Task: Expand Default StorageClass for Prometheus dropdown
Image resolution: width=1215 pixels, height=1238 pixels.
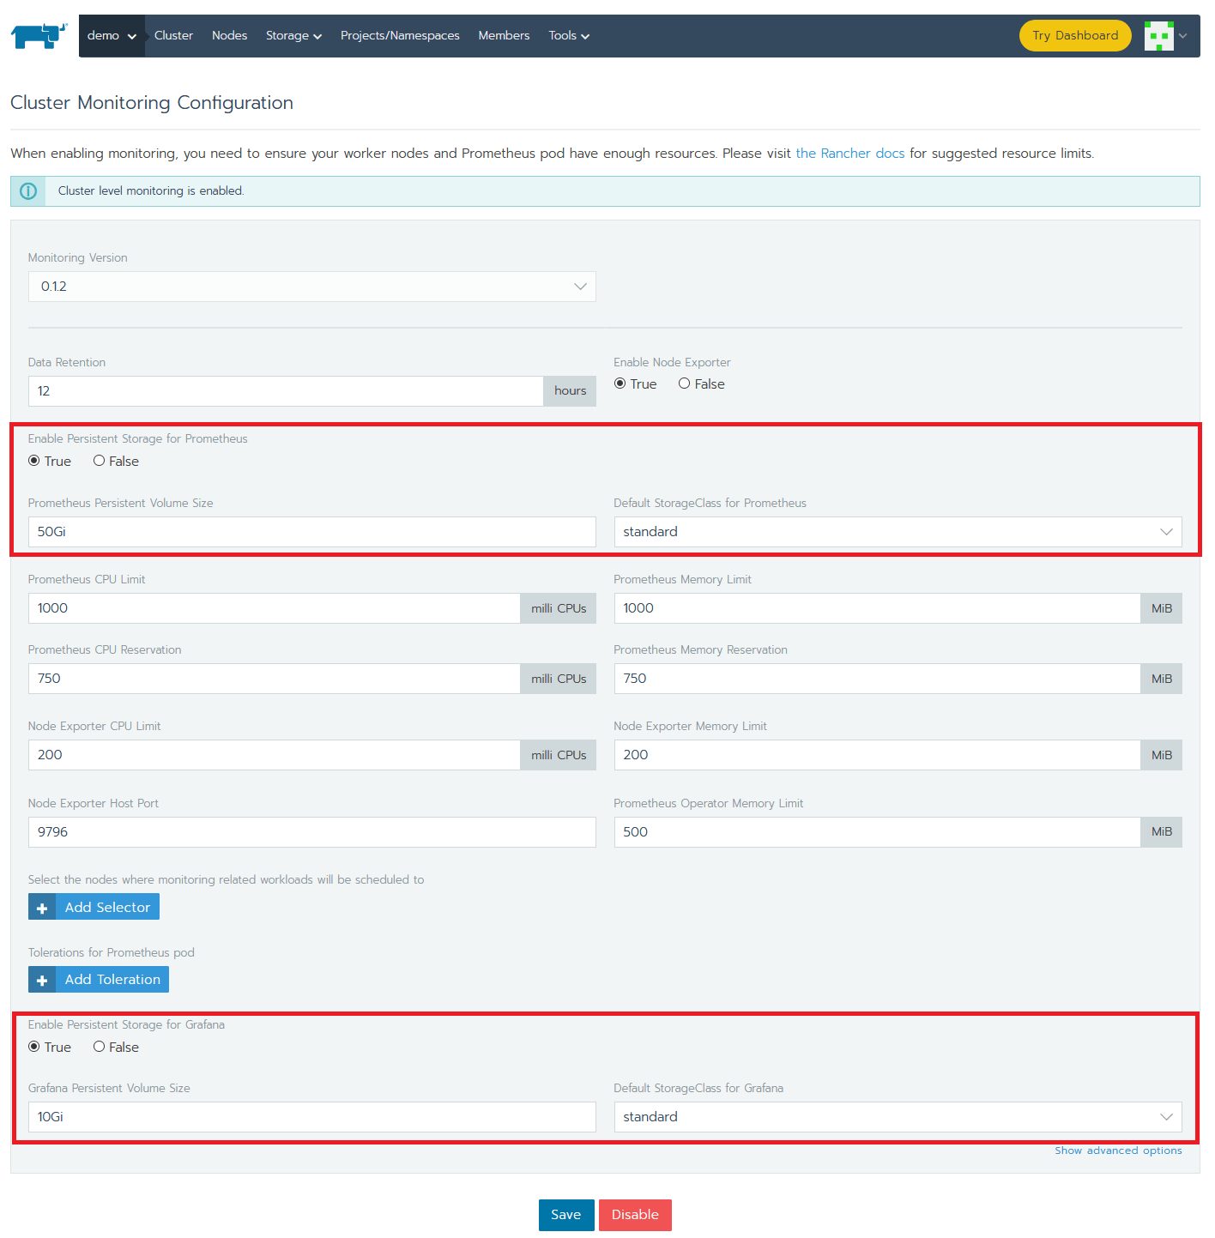Action: 897,532
